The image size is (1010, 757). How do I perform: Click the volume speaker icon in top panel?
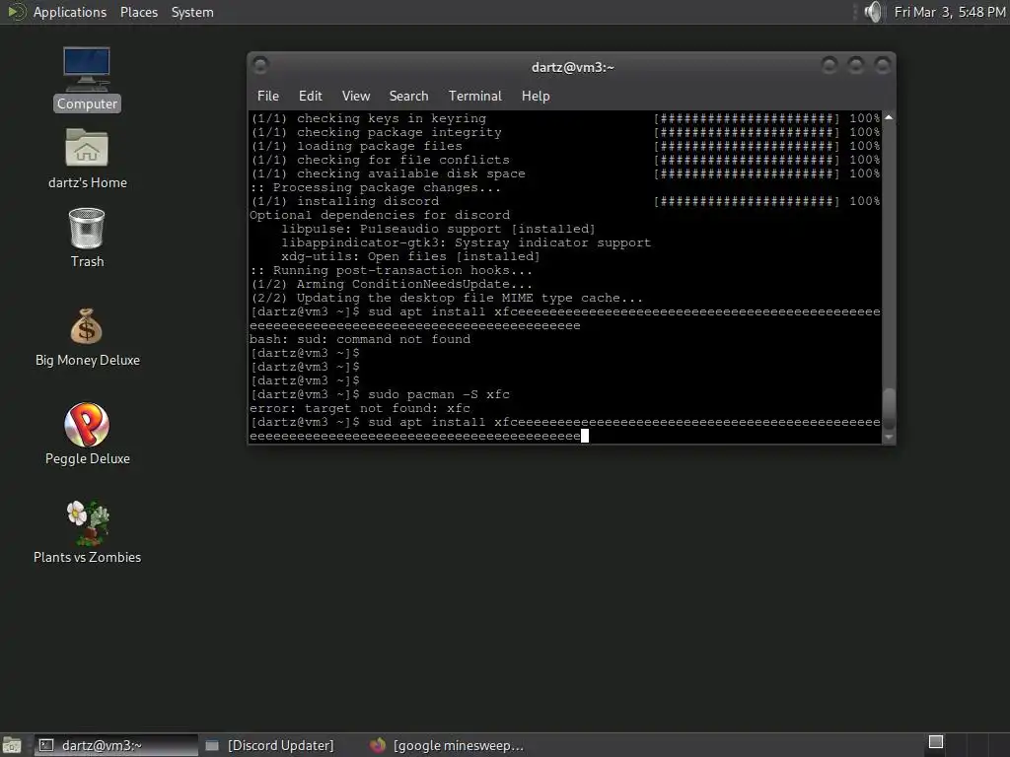874,12
